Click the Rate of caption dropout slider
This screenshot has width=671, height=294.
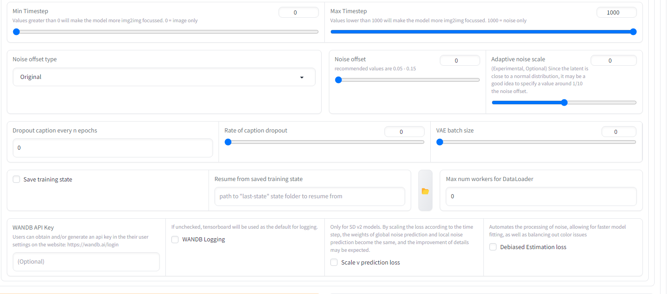click(x=325, y=142)
